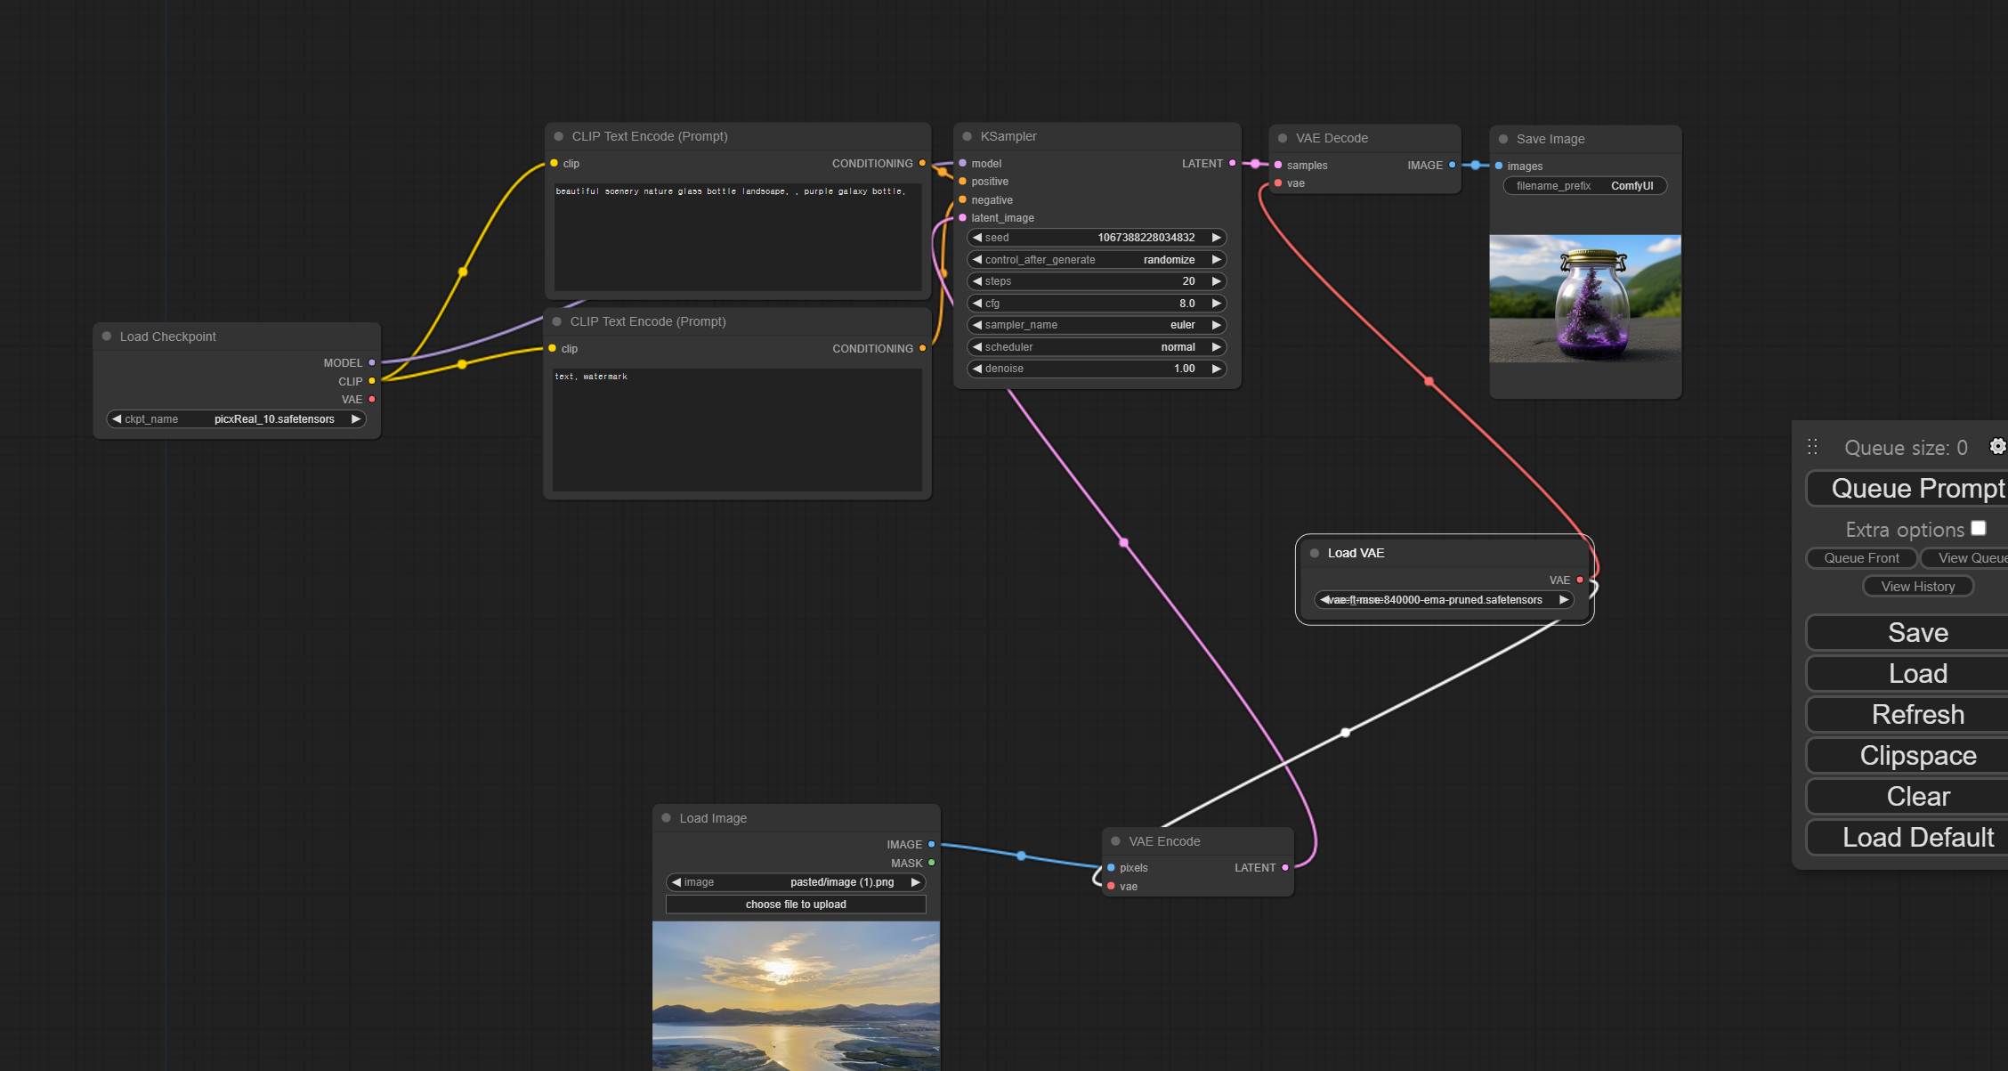The image size is (2008, 1071).
Task: Grab the queue panel's drag handle dots
Action: pyautogui.click(x=1813, y=447)
